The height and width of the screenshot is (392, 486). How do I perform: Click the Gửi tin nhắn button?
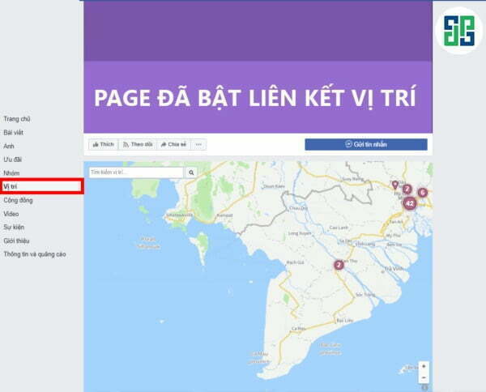coord(366,144)
